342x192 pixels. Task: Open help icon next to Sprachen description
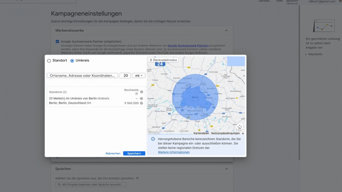[x=137, y=178]
